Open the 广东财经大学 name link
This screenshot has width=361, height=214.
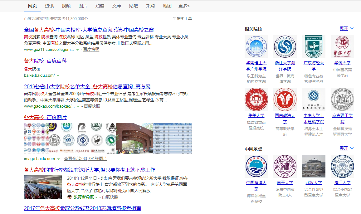click(x=314, y=66)
